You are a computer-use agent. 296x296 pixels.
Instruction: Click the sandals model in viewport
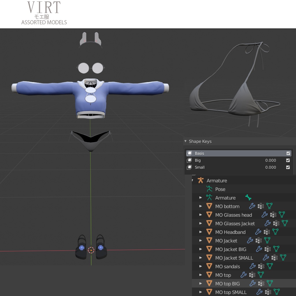[x=91, y=247]
